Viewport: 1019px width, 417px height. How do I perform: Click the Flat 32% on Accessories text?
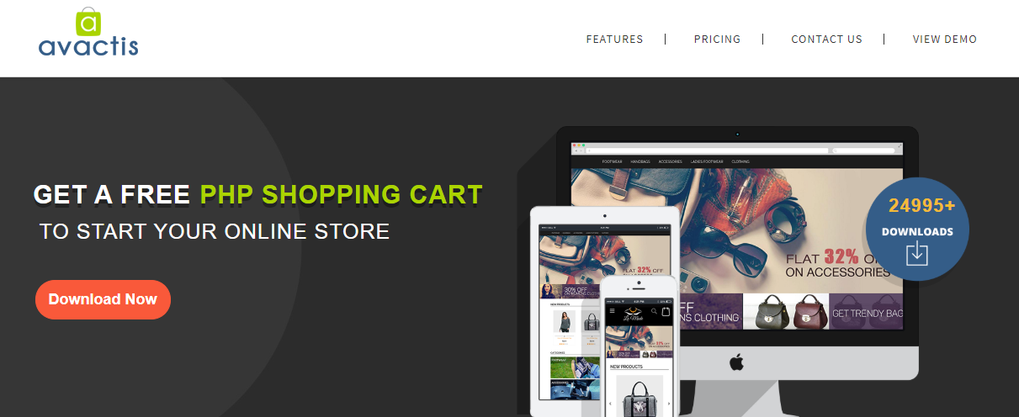tap(837, 263)
